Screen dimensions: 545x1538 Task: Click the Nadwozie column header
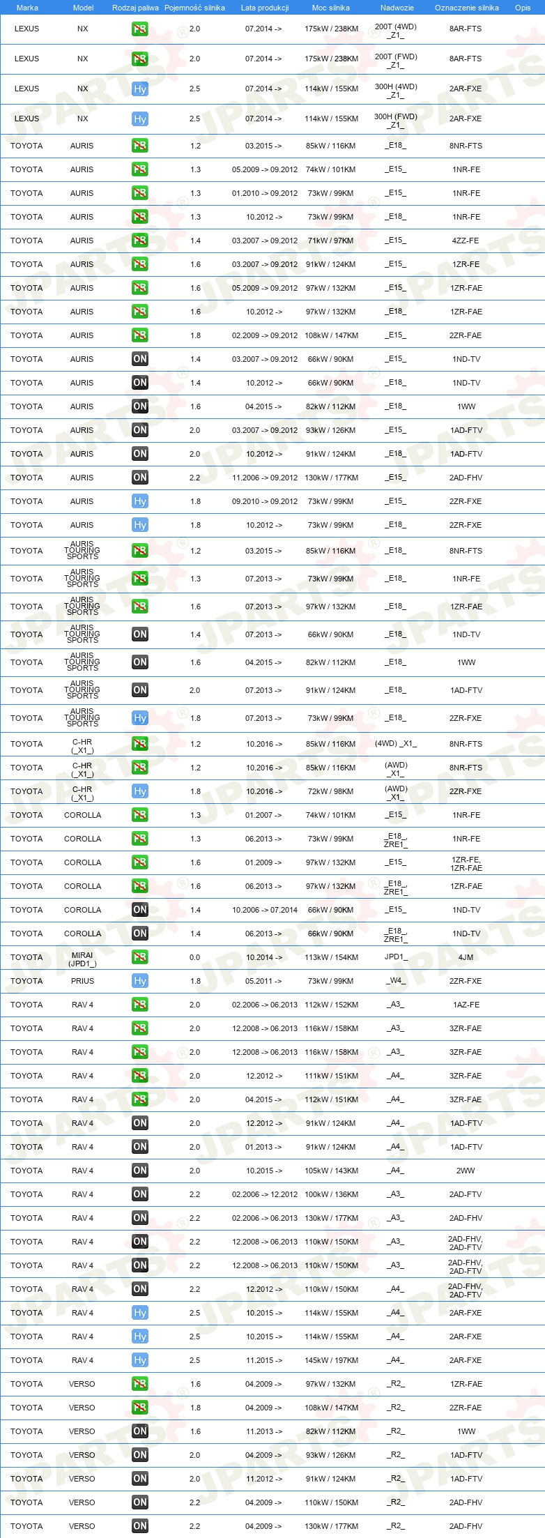click(x=397, y=8)
